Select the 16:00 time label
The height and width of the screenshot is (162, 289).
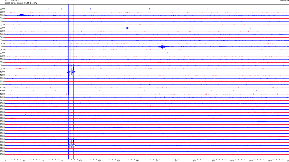click(2, 109)
